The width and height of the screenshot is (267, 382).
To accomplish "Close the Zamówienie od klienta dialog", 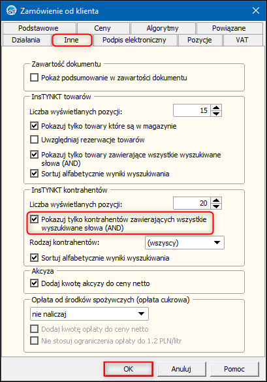I will coord(255,10).
